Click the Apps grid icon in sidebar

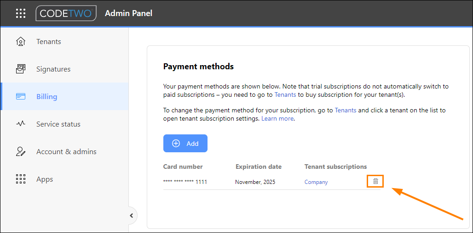click(x=21, y=179)
